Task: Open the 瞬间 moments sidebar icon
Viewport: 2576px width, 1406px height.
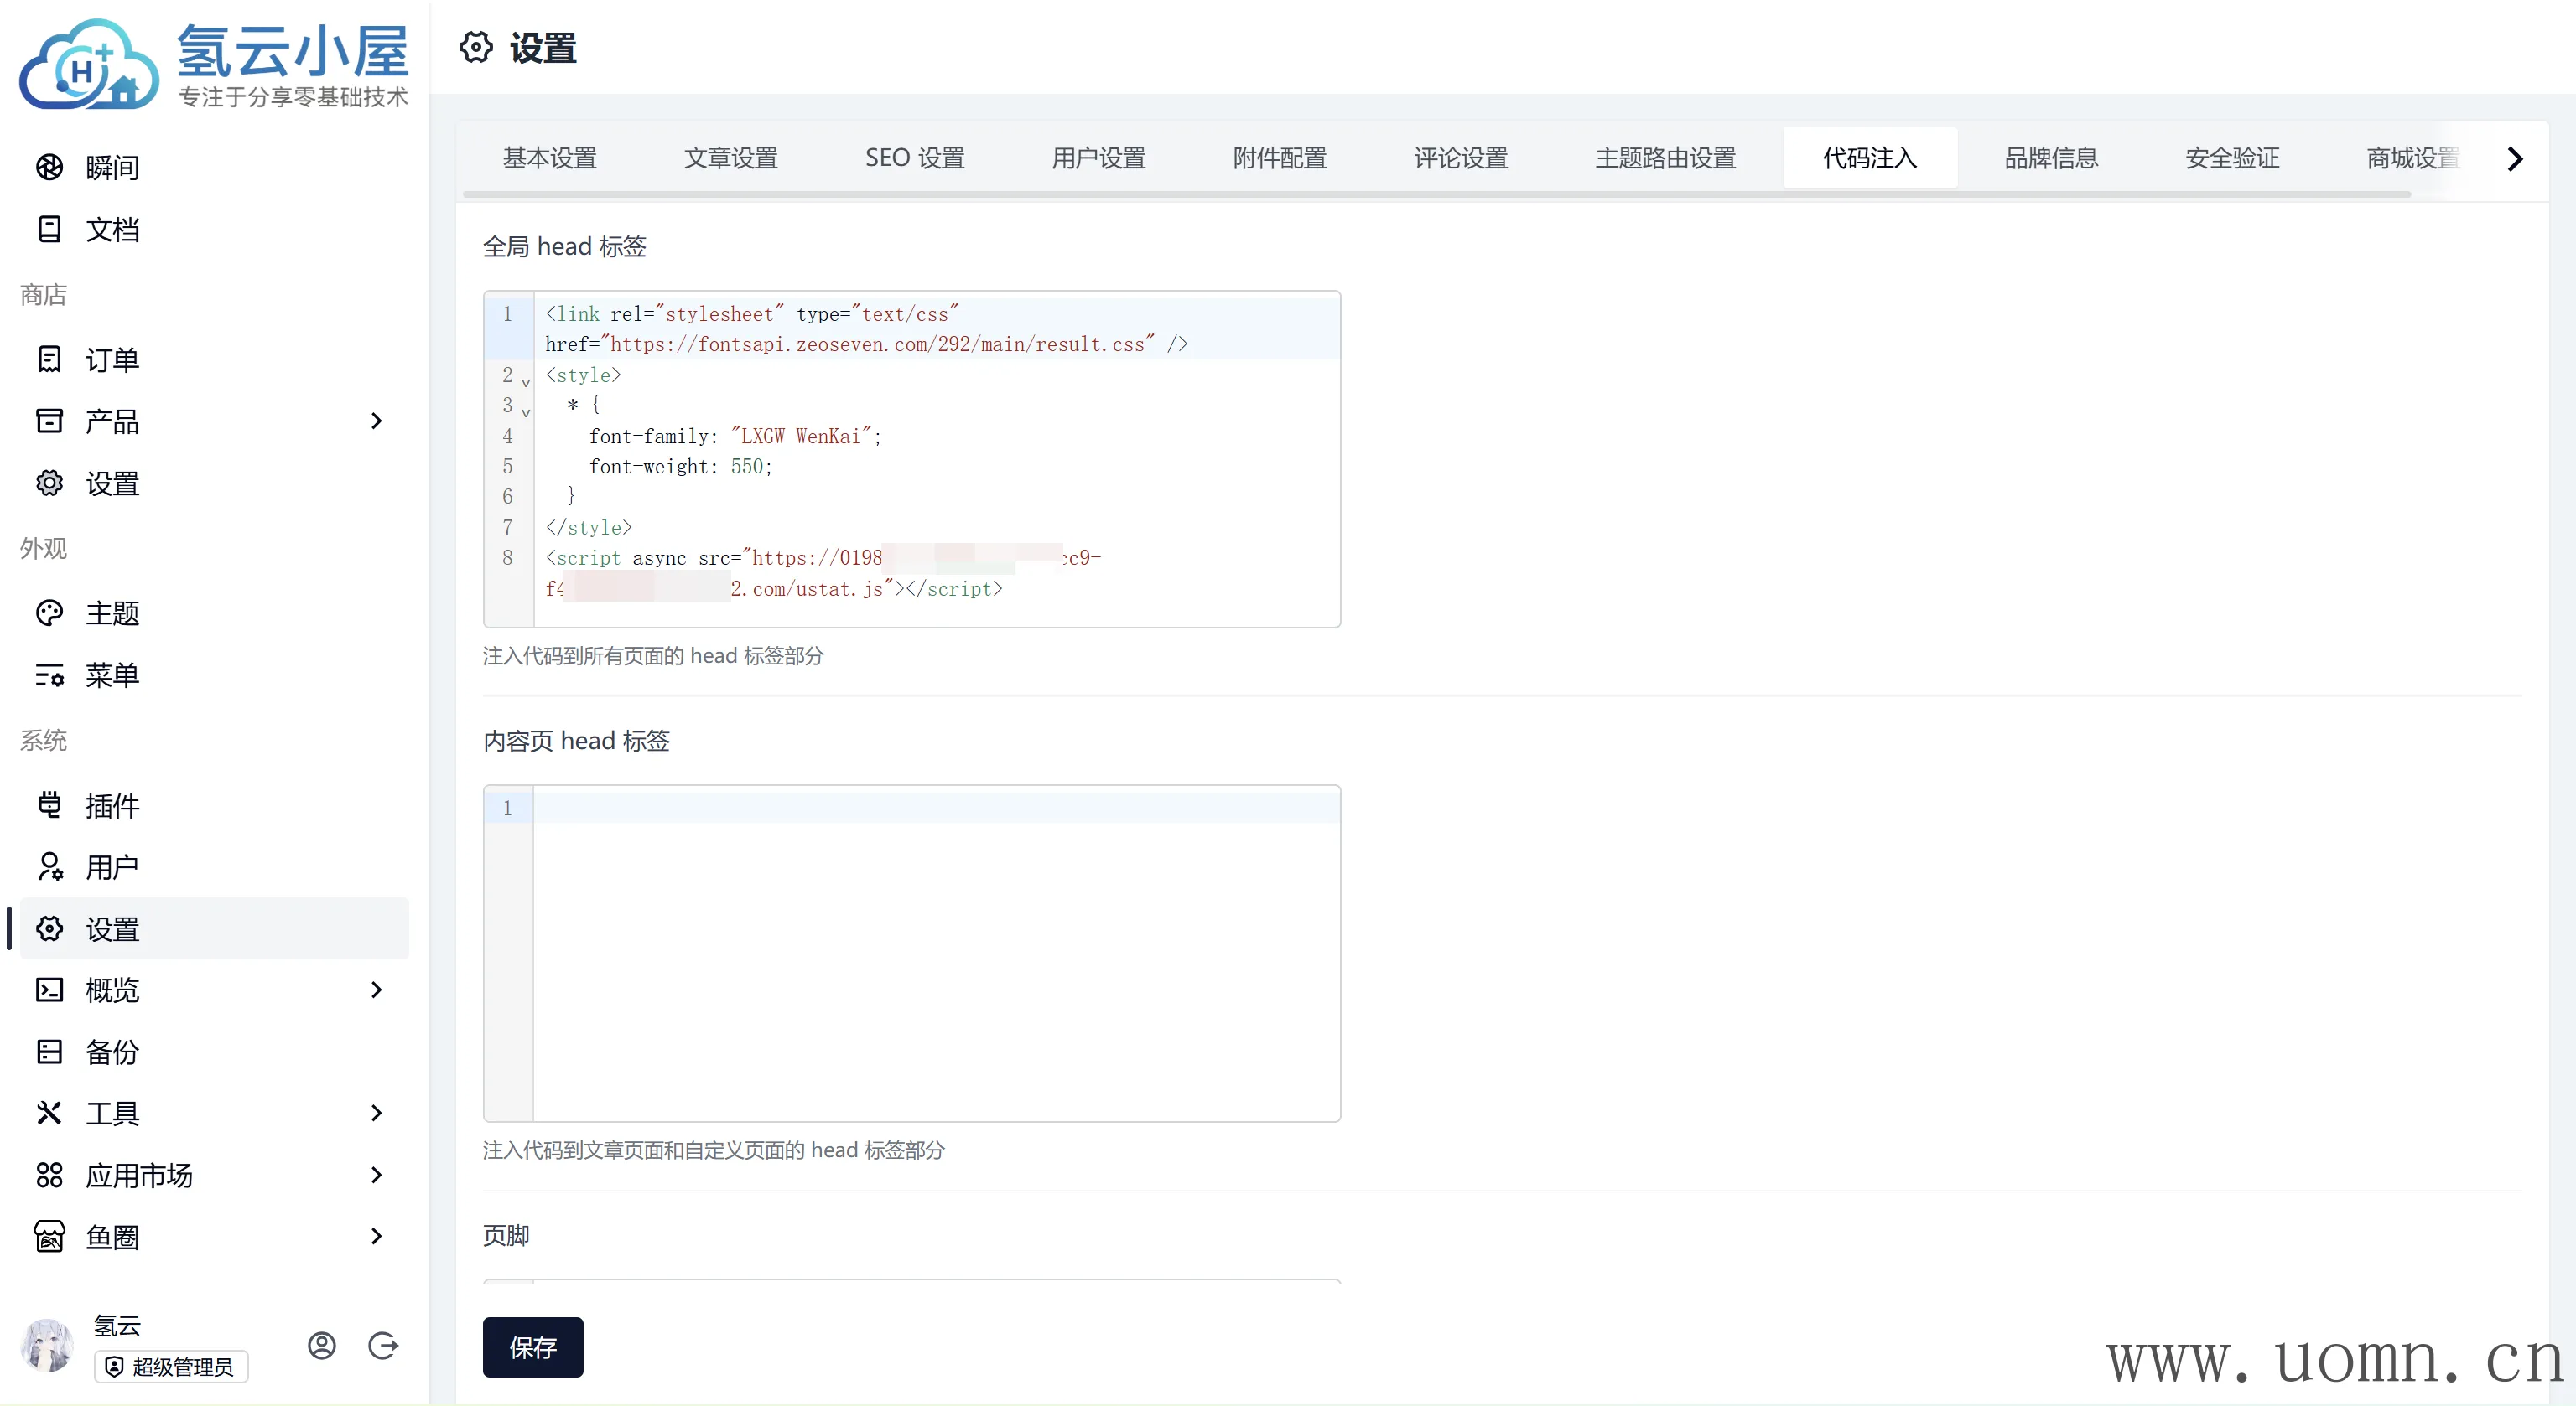Action: tap(49, 167)
